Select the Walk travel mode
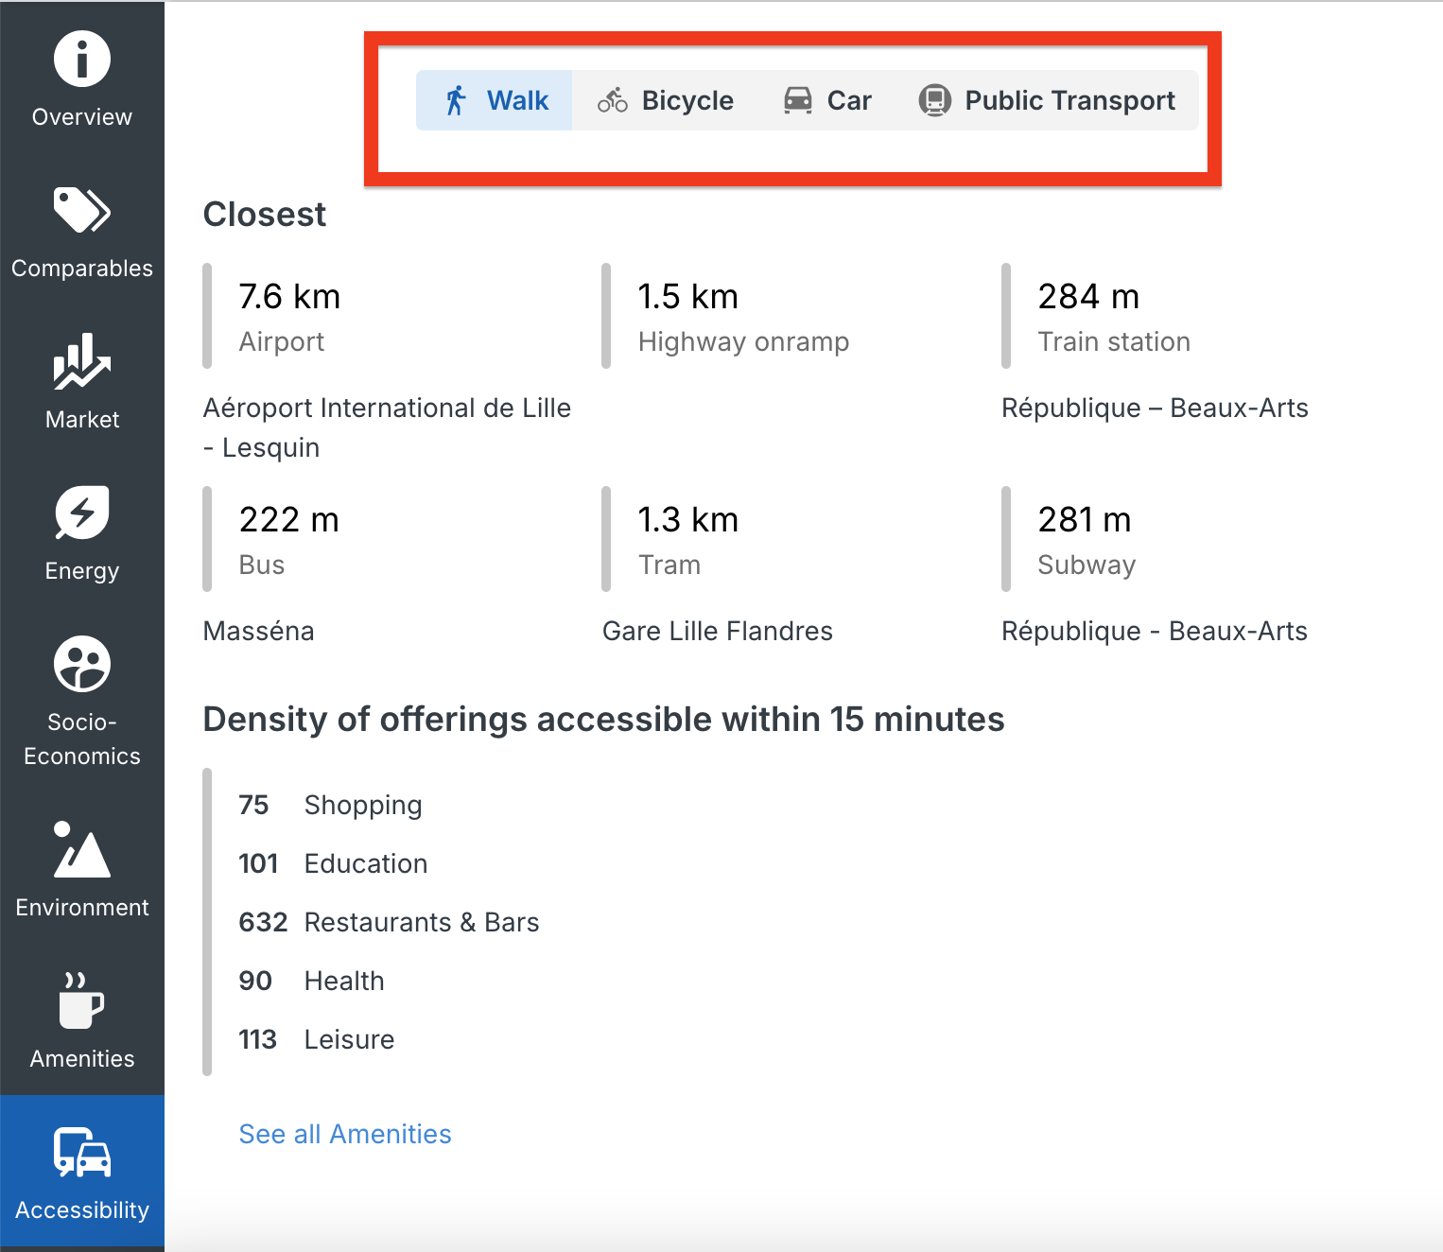 [495, 100]
